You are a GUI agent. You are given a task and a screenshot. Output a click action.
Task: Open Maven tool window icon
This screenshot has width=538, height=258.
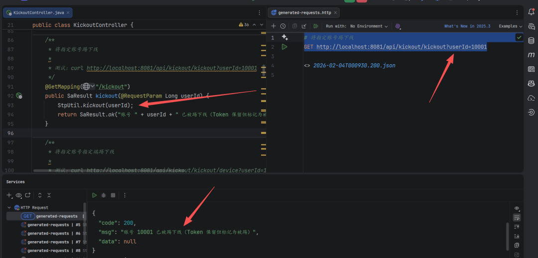(x=531, y=55)
